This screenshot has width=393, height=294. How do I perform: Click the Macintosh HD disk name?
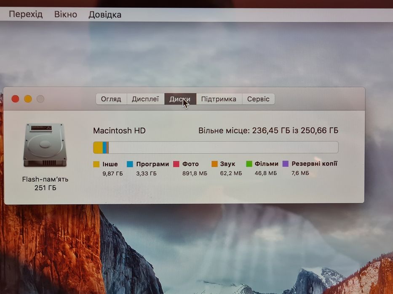click(119, 131)
